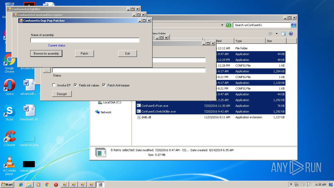Click the Explorer search box
Viewport: 334px width, 188px height.
262,25
